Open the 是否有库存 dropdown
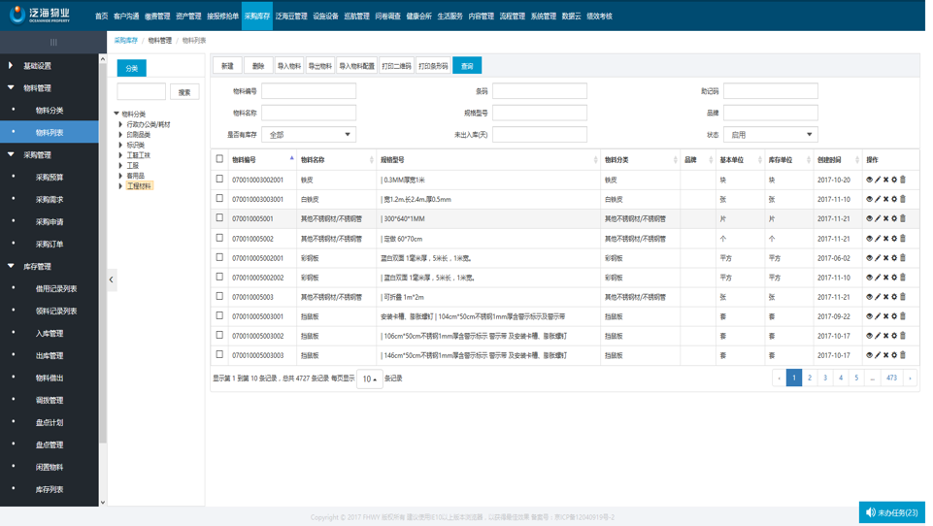 pyautogui.click(x=308, y=135)
